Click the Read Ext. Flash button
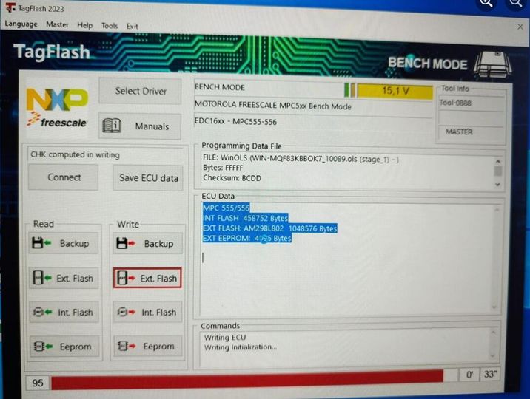The image size is (530, 399). coord(64,279)
